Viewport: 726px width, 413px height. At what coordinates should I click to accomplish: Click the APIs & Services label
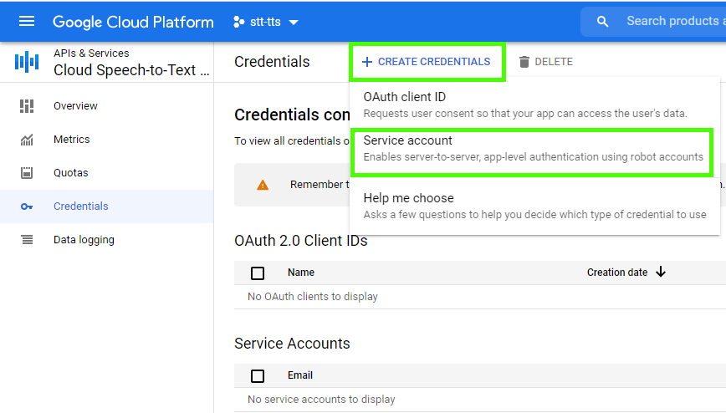click(91, 54)
